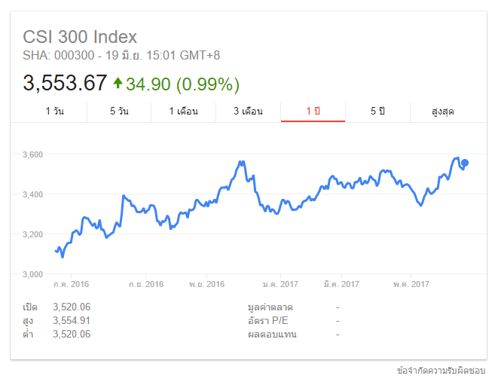
Task: Click the CSI 300 Index title
Action: point(80,37)
